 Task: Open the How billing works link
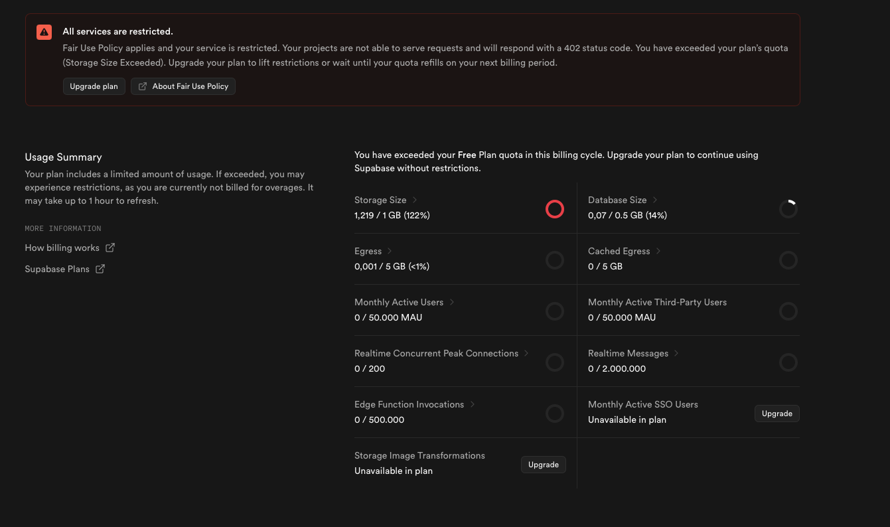pyautogui.click(x=63, y=248)
